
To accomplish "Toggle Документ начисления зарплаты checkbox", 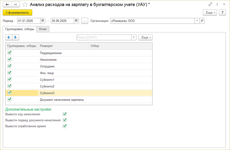I will 9,99.
